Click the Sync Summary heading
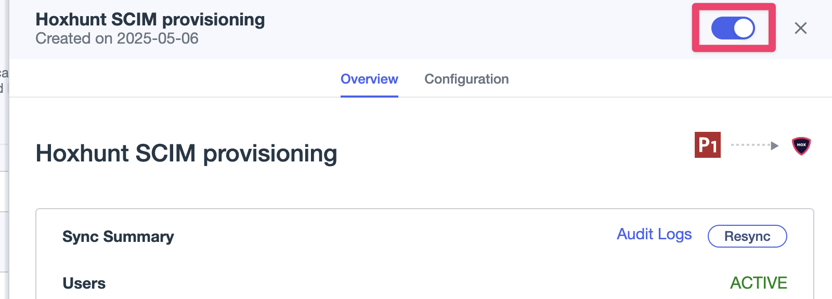The height and width of the screenshot is (299, 832). pyautogui.click(x=118, y=237)
